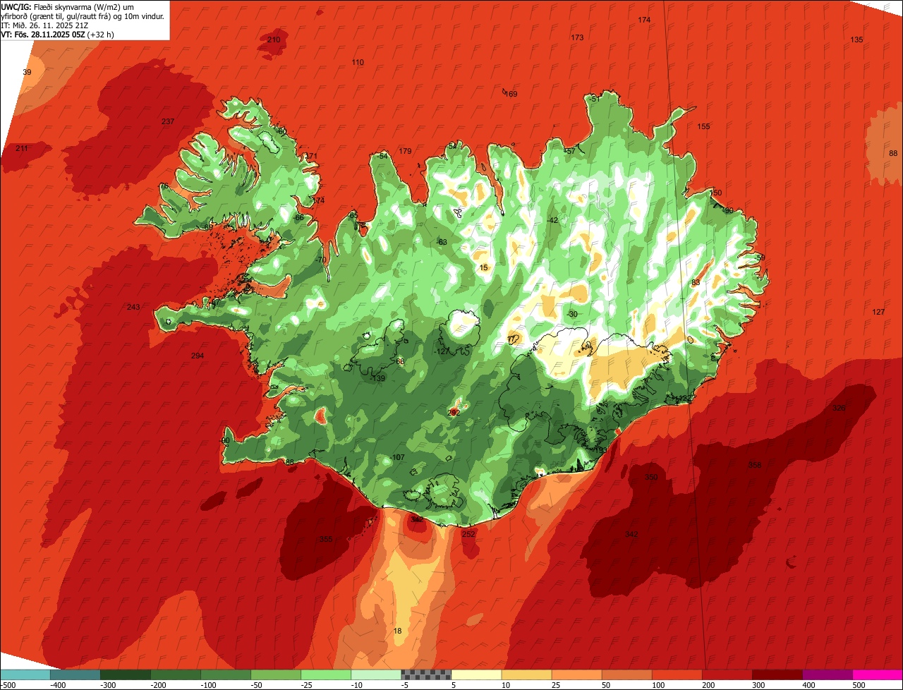Pick the orange 25 to 50 legend swatch
903x690 pixels.
point(576,674)
